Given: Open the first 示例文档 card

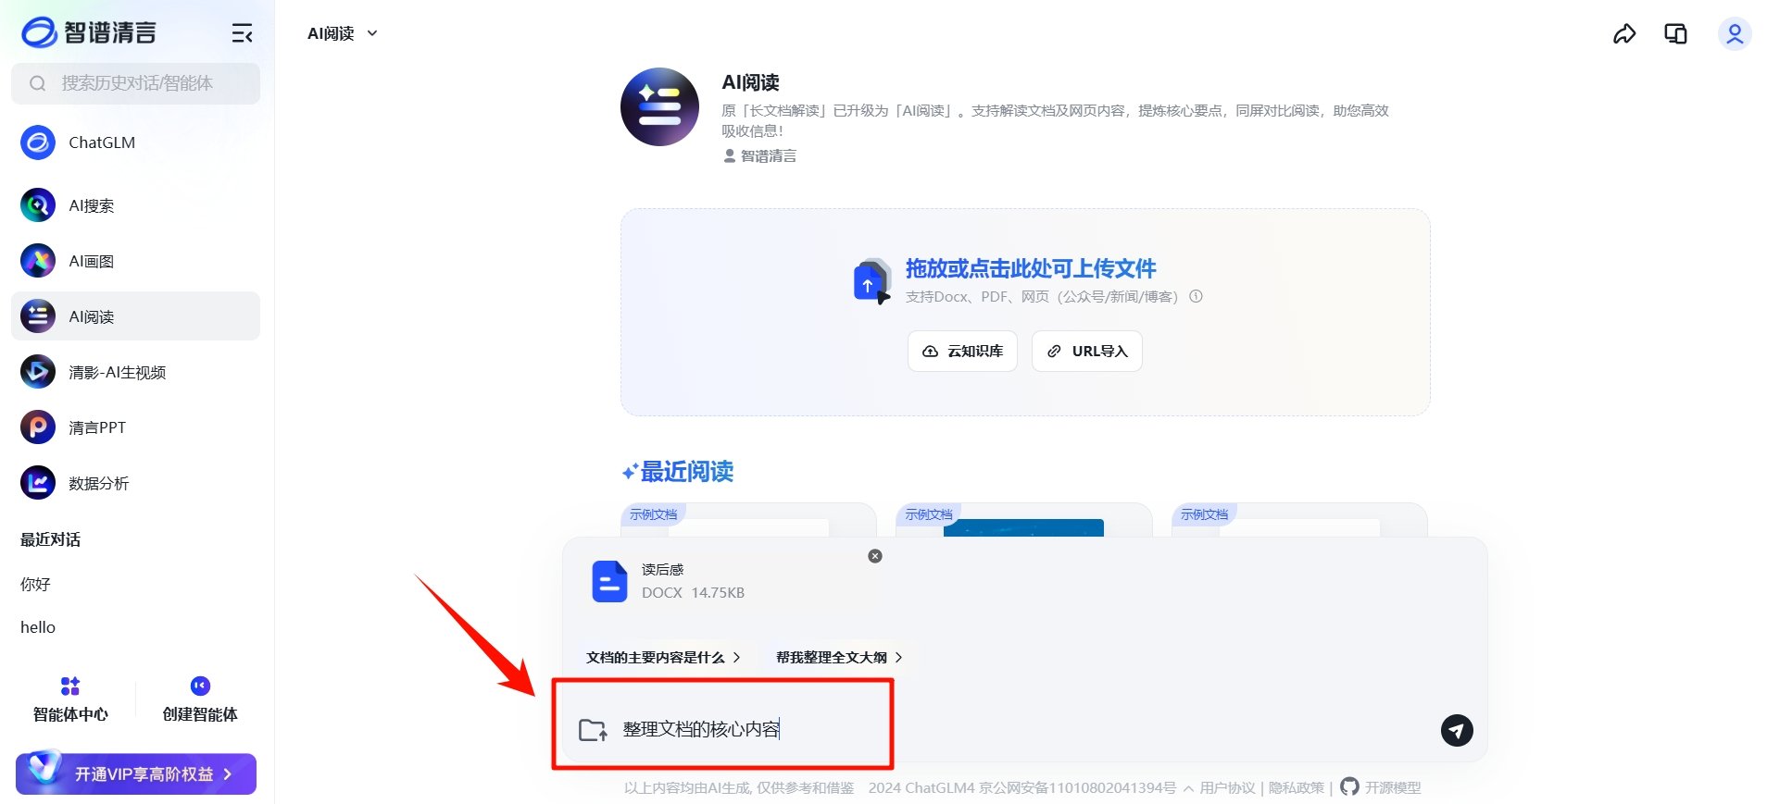Looking at the screenshot, I should [x=748, y=520].
